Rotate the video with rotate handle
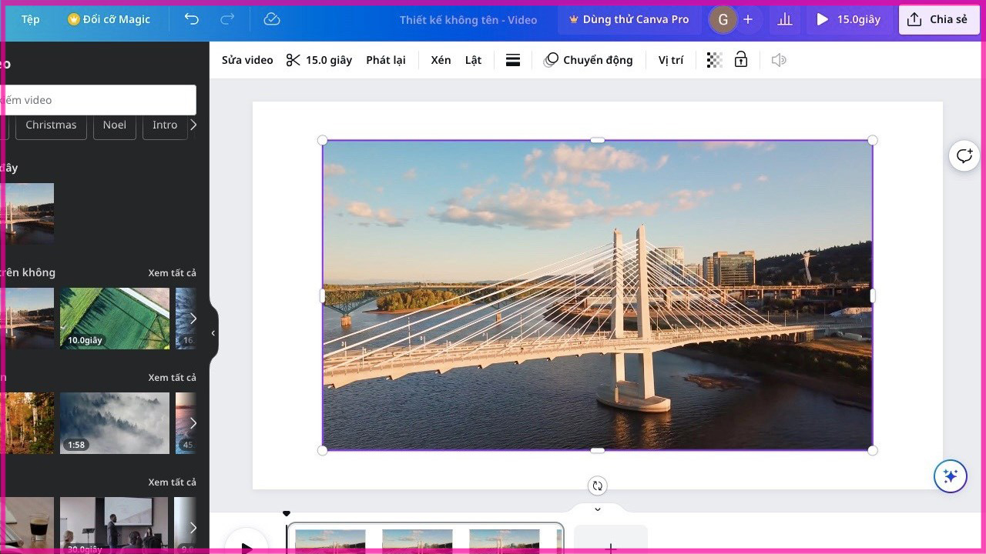This screenshot has height=554, width=986. (x=597, y=486)
